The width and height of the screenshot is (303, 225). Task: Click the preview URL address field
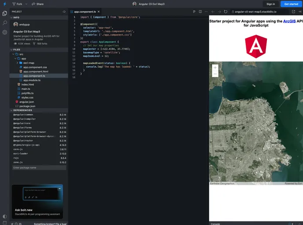click(x=259, y=12)
